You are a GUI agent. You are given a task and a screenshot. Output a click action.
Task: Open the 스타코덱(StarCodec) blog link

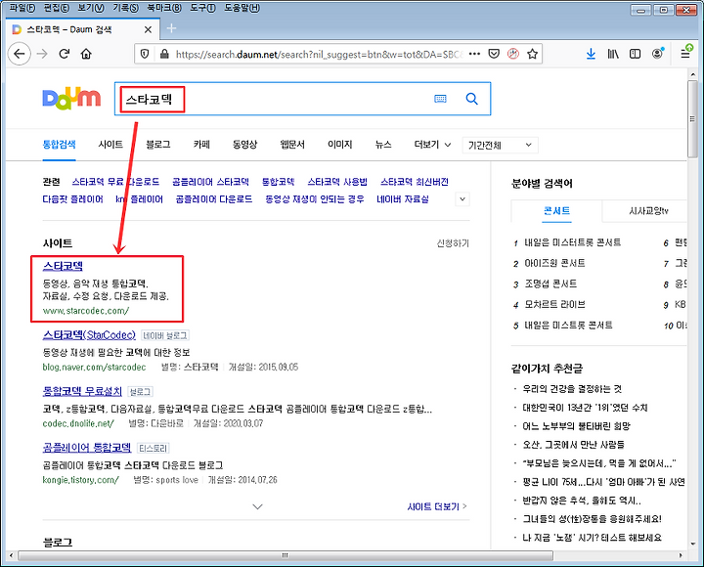(x=89, y=335)
